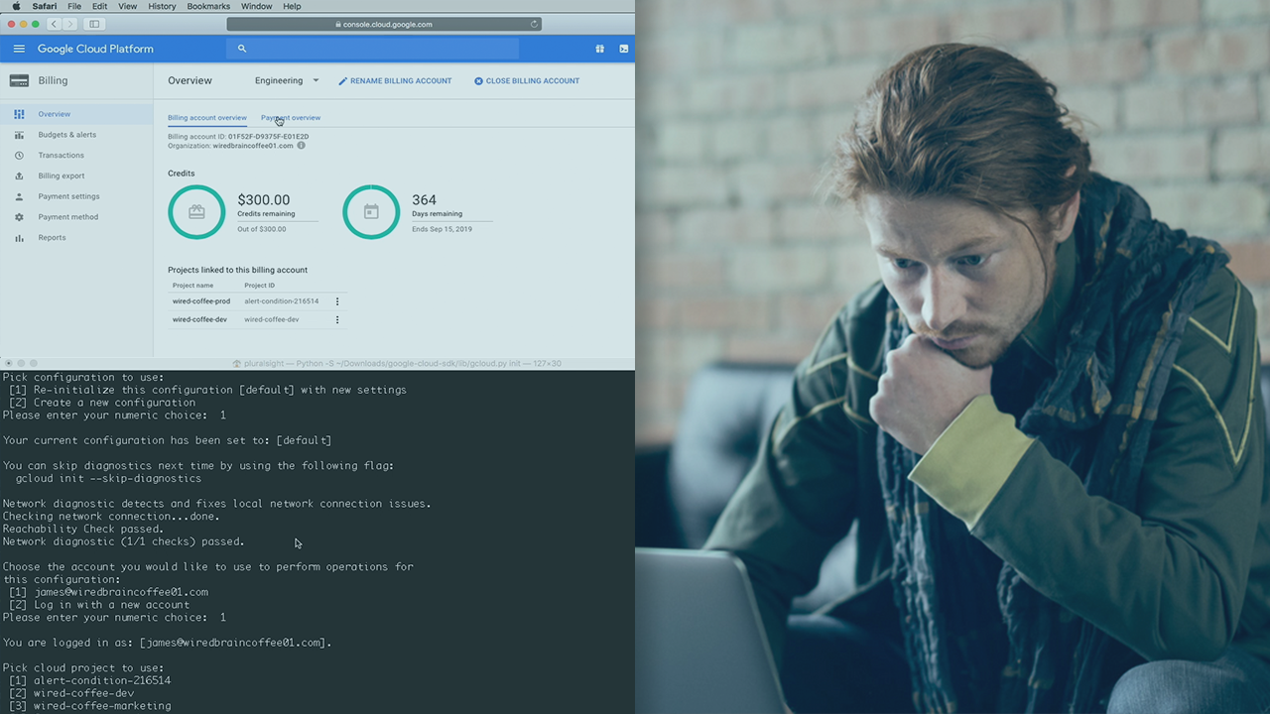Click the info icon beside the organization name
1270x714 pixels.
[301, 146]
